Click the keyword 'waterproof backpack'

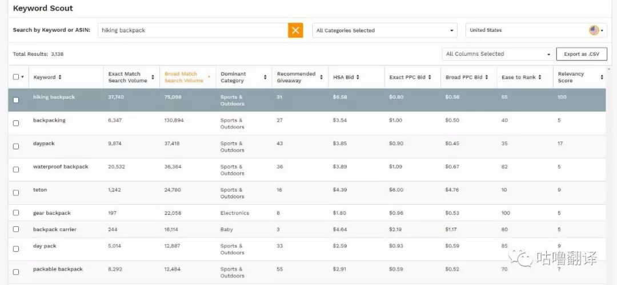[x=61, y=166]
